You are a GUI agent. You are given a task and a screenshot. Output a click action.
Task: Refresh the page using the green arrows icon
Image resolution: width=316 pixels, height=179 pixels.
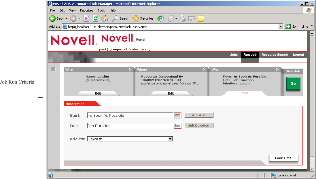(x=96, y=18)
